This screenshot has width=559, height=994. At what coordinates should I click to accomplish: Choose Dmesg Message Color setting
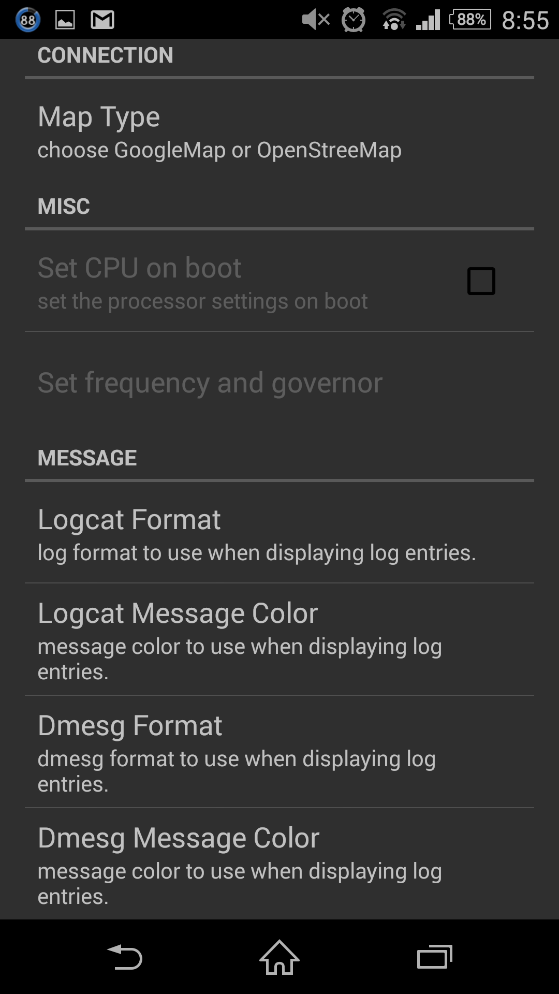pyautogui.click(x=279, y=864)
